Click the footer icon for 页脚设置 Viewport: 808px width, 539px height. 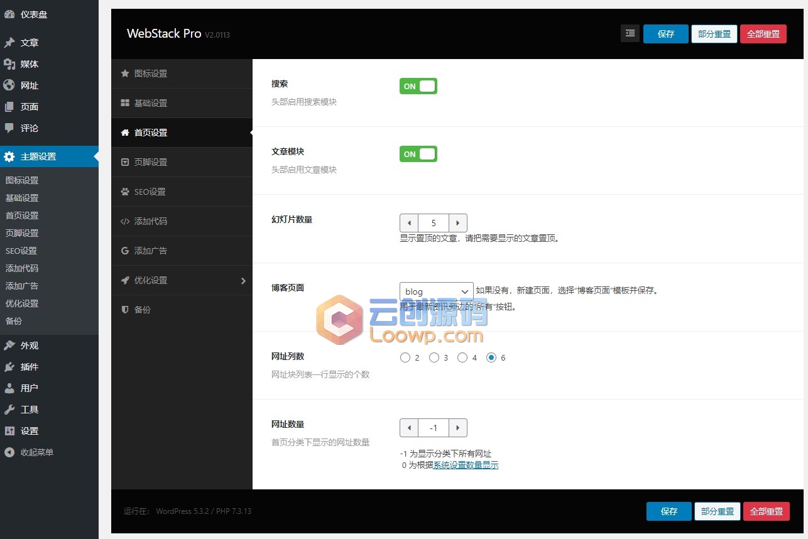tap(125, 162)
